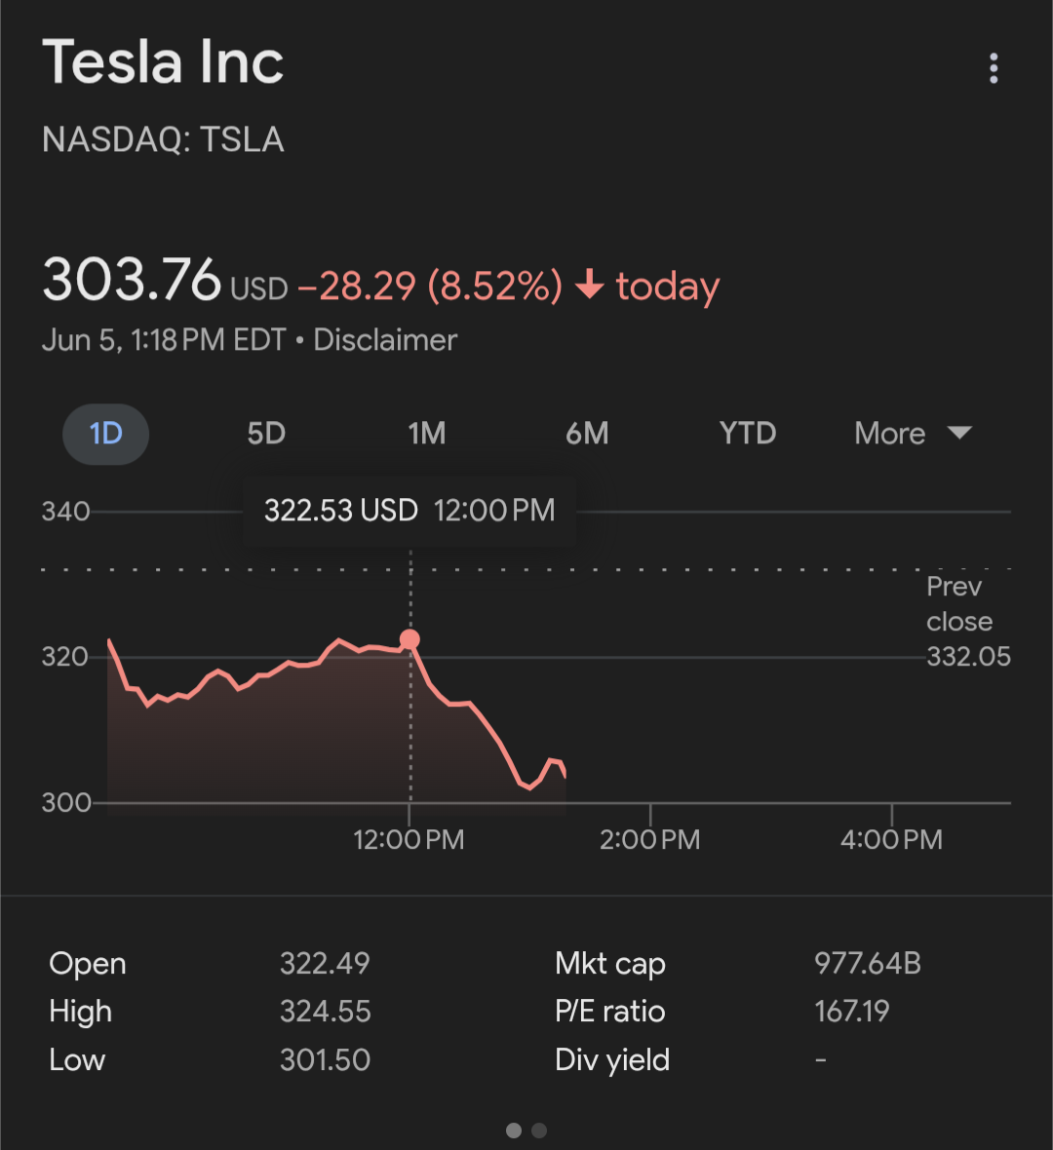Expand the More ranges dropdown
The image size is (1053, 1150).
coord(913,434)
